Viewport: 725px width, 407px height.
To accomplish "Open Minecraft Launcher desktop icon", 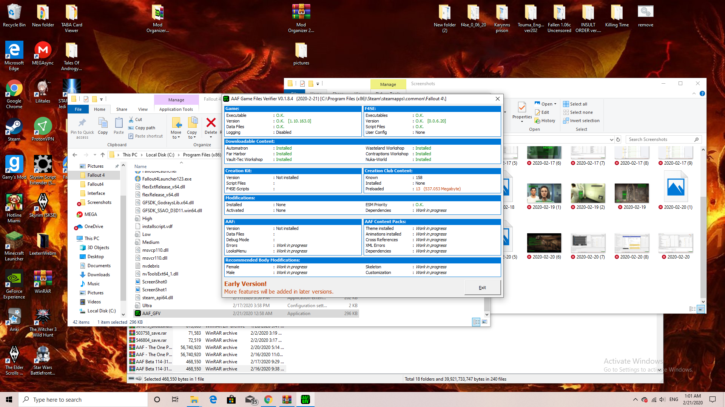I will (14, 246).
